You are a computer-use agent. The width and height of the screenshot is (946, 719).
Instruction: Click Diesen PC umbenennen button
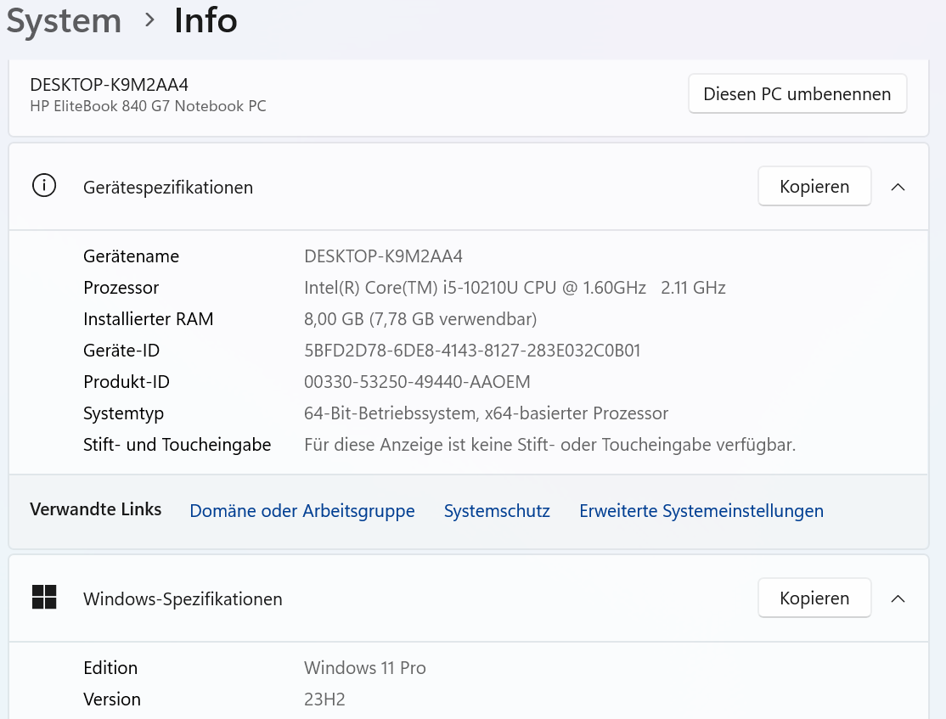click(x=797, y=94)
